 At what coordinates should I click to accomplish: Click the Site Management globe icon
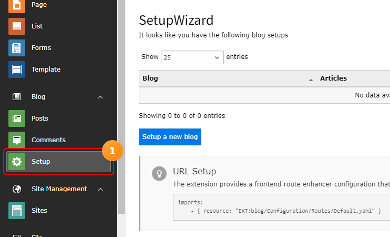17,189
